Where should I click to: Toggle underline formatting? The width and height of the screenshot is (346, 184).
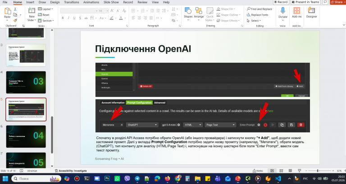pyautogui.click(x=74, y=18)
